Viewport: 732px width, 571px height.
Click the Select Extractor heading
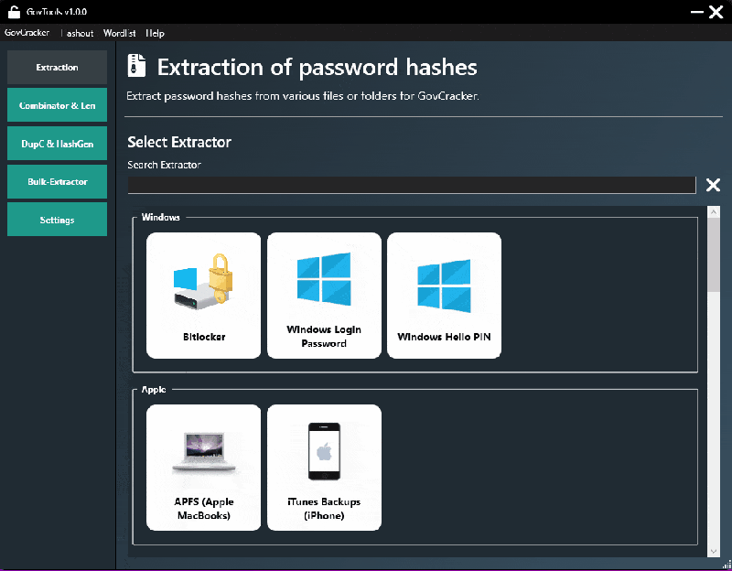tap(179, 142)
